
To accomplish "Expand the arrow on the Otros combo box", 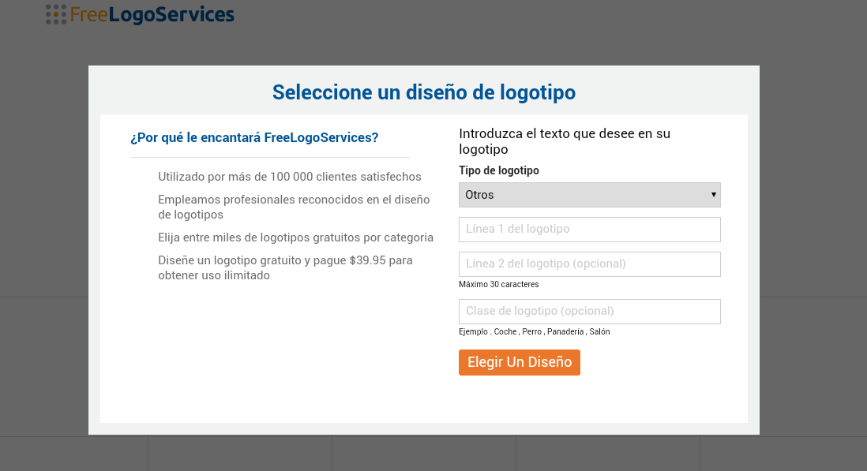I will tap(713, 195).
